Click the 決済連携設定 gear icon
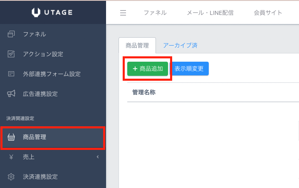This screenshot has height=188, width=299. [12, 177]
